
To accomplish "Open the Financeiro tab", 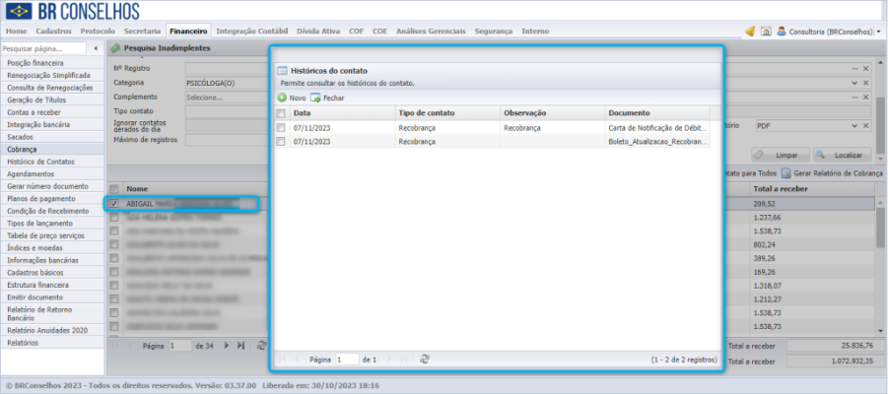I will (x=188, y=32).
